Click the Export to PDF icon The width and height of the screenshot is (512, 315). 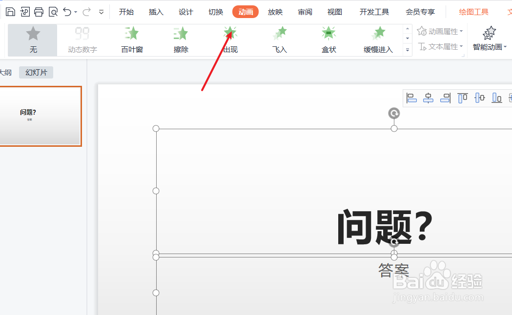[25, 12]
